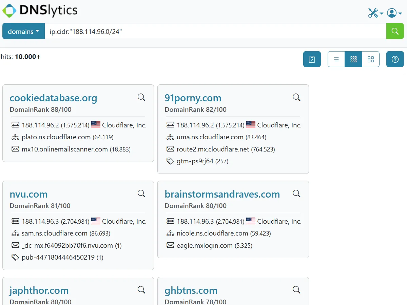Click magnifier icon on ghbtns.com card
This screenshot has width=407, height=305.
(296, 290)
